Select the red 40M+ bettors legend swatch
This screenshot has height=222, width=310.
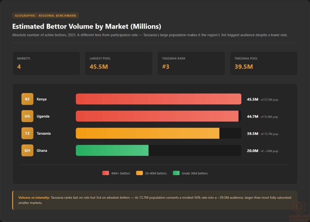[106, 173]
